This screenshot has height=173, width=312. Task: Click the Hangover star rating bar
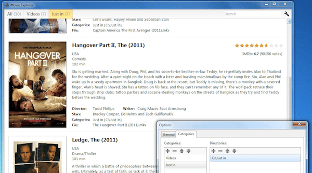tap(259, 46)
